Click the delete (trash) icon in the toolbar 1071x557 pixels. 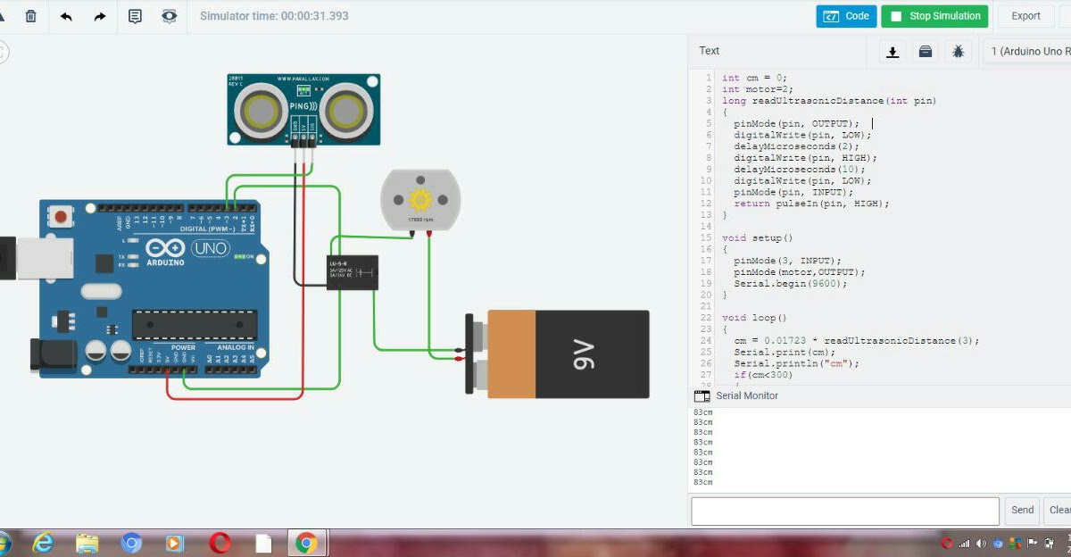click(32, 15)
